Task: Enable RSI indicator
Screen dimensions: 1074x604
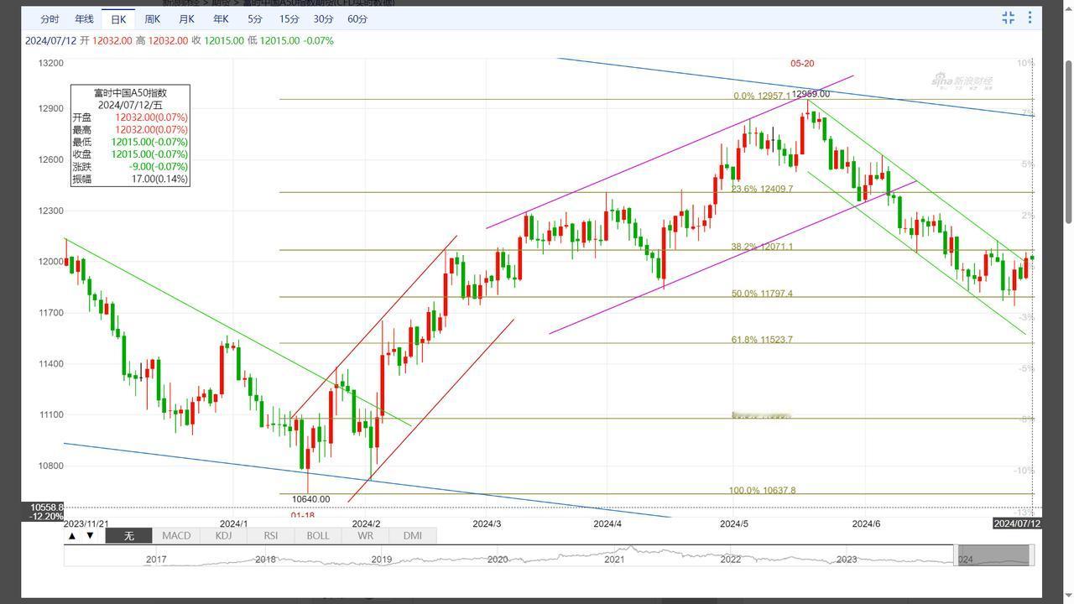Action: point(270,535)
